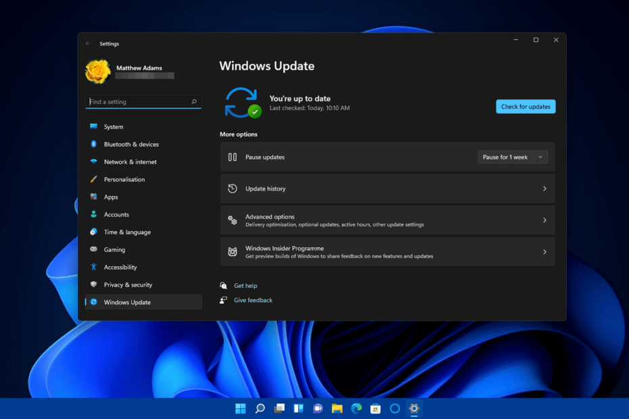Click the Personalisation paintbrush icon
Image resolution: width=629 pixels, height=419 pixels.
(x=93, y=179)
